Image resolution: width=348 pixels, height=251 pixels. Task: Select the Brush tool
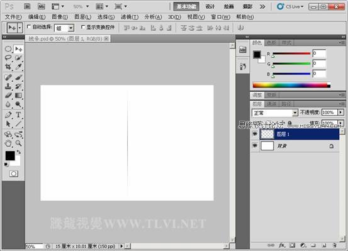click(18, 77)
